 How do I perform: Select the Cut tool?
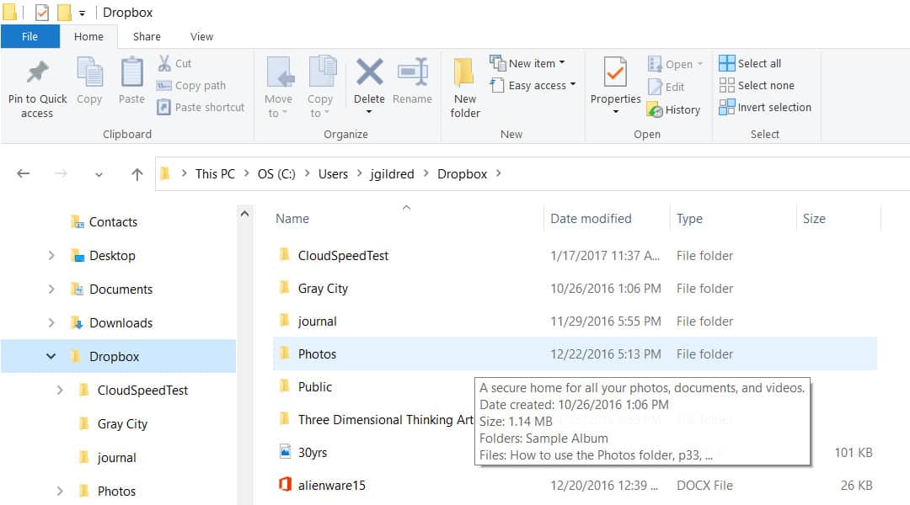click(177, 62)
